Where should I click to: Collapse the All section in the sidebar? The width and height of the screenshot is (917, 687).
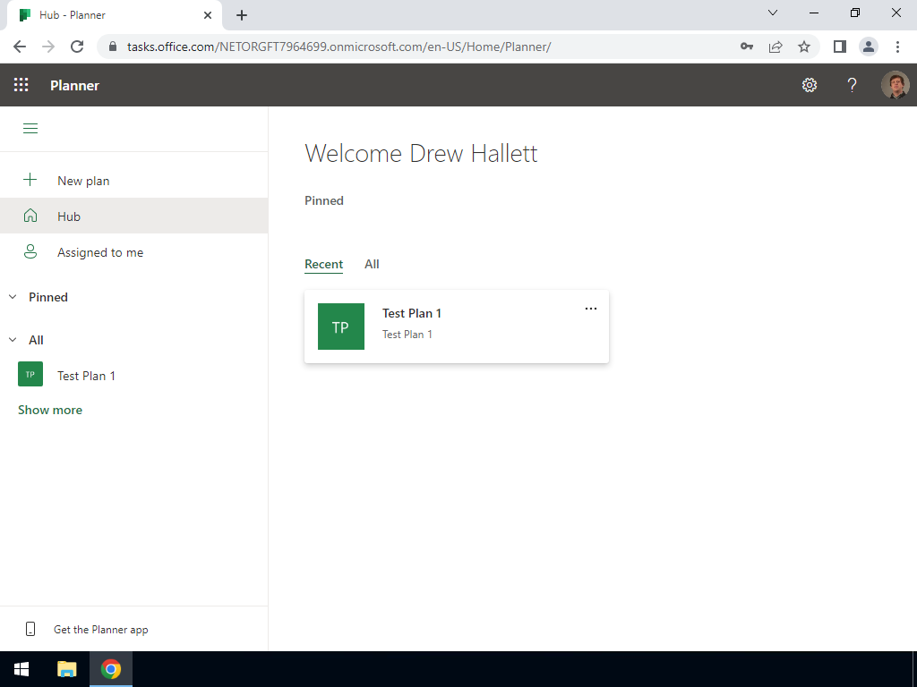(13, 339)
